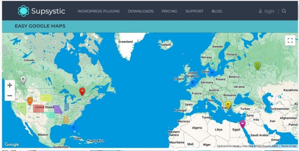Click the Mexico label on map
Screen dimensions: 299x151
(x=43, y=134)
